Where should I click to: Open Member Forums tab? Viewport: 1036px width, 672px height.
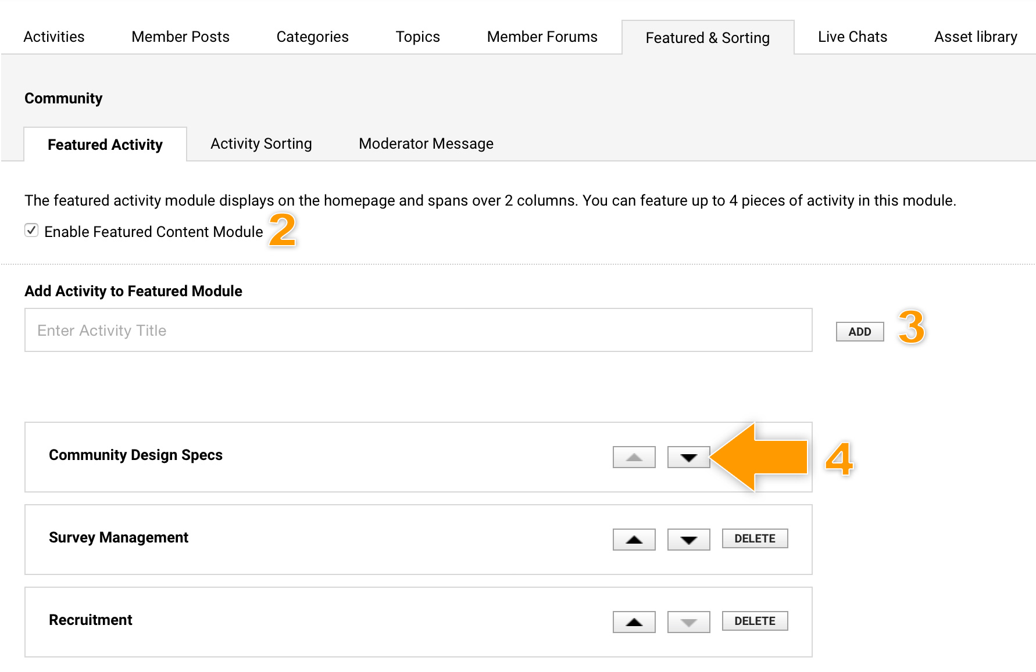[x=542, y=37]
